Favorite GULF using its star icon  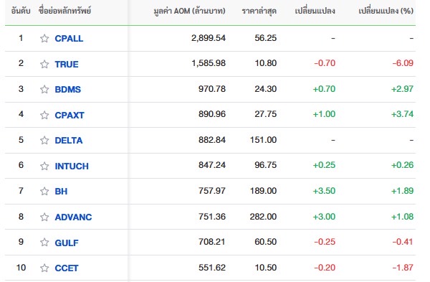click(x=44, y=243)
